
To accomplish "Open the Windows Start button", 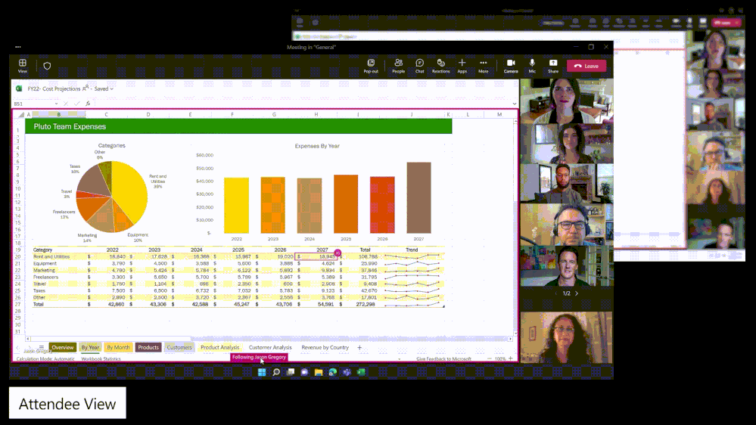I will (262, 372).
